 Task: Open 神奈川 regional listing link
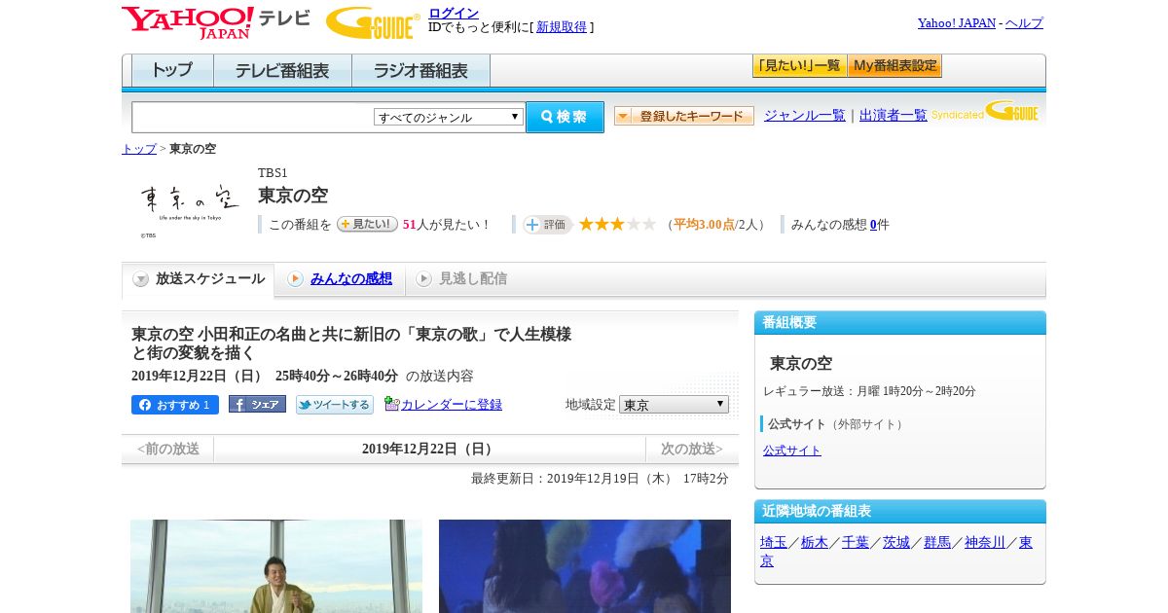click(985, 543)
